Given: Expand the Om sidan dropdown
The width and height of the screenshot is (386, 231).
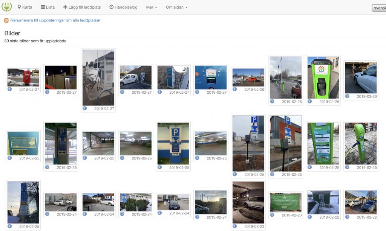Looking at the screenshot, I should [176, 7].
